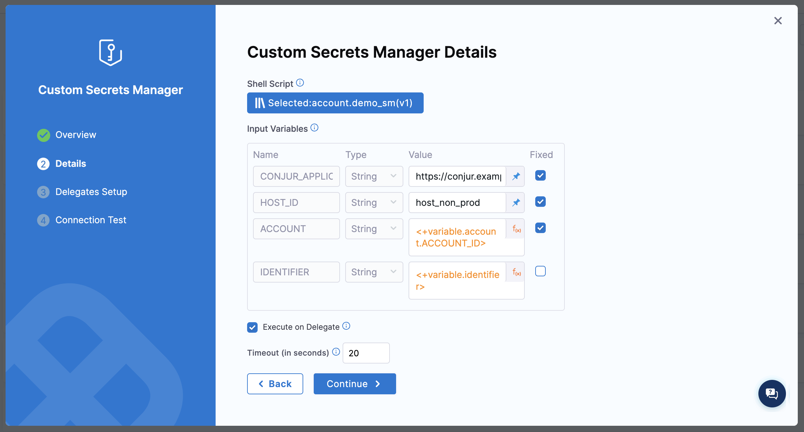Select the Delegates Setup step
The height and width of the screenshot is (432, 804).
(91, 192)
